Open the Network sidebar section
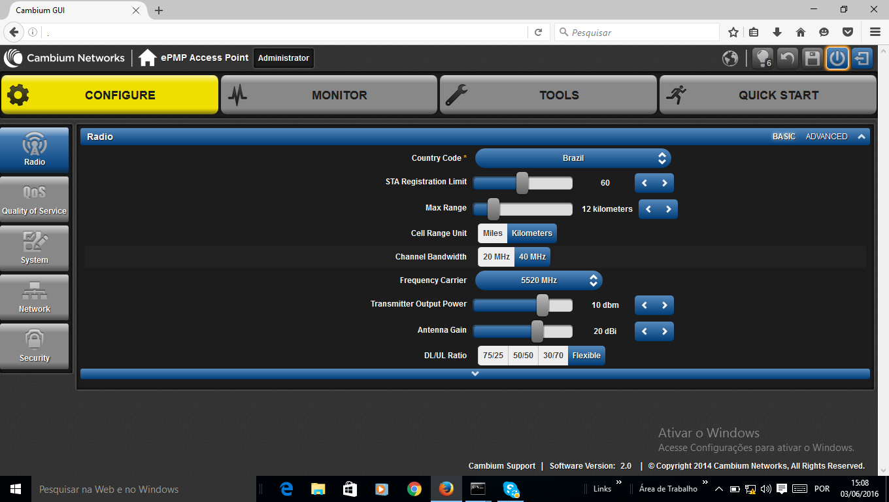 tap(35, 297)
